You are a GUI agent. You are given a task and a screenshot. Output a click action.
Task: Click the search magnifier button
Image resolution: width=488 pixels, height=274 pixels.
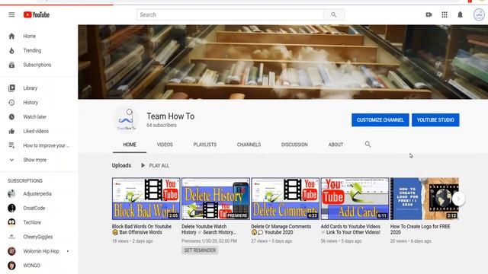pyautogui.click(x=334, y=14)
